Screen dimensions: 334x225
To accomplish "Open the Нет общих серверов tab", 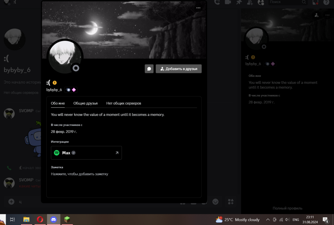I will coord(124,103).
